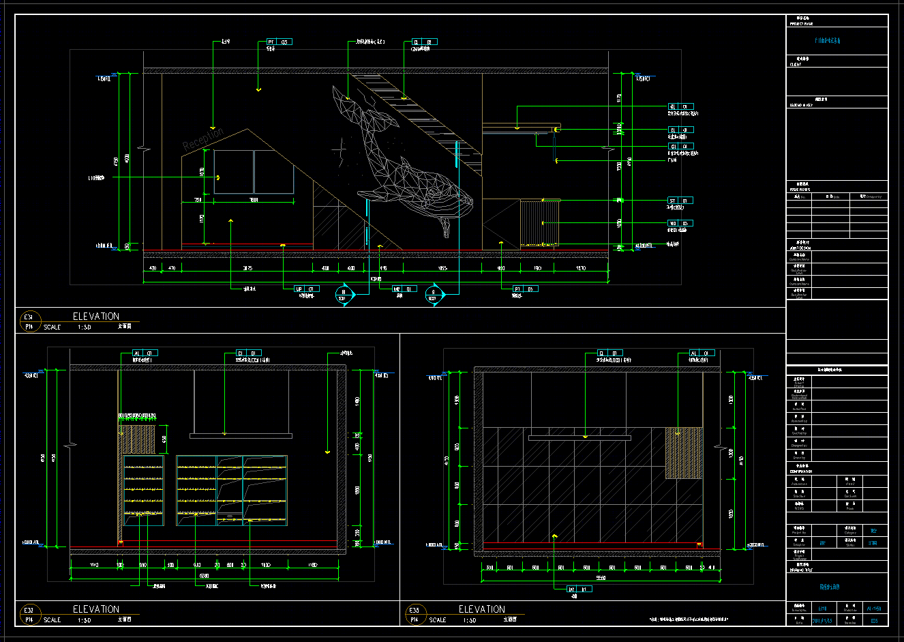
Task: Select the hatched panel in the E35 elevation
Action: pyautogui.click(x=684, y=453)
